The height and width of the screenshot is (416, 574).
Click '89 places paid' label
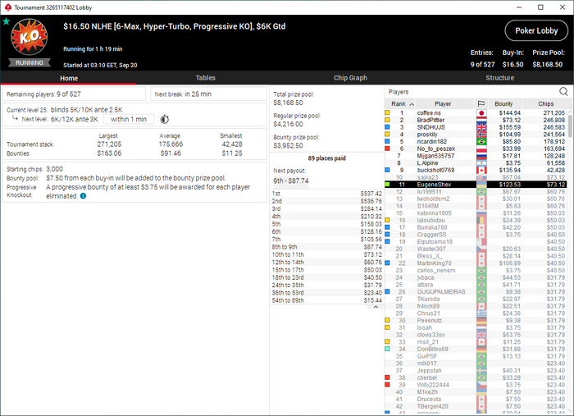point(326,158)
